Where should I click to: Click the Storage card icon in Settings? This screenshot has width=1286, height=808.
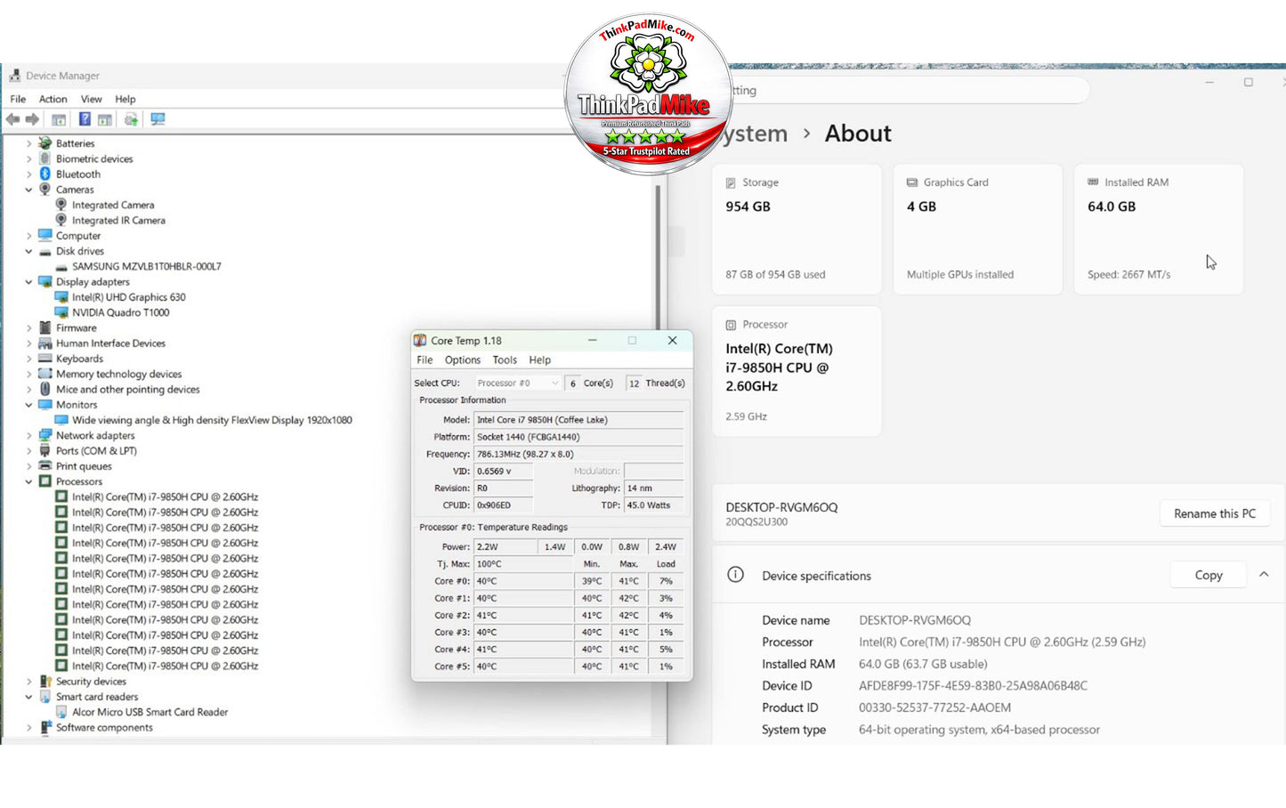[731, 182]
